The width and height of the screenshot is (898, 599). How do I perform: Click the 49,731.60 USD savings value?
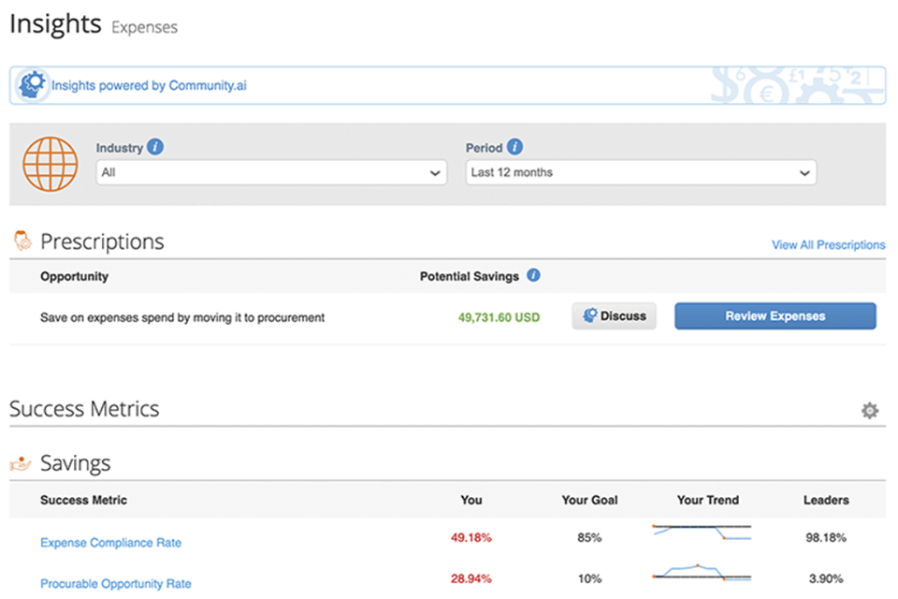click(499, 317)
